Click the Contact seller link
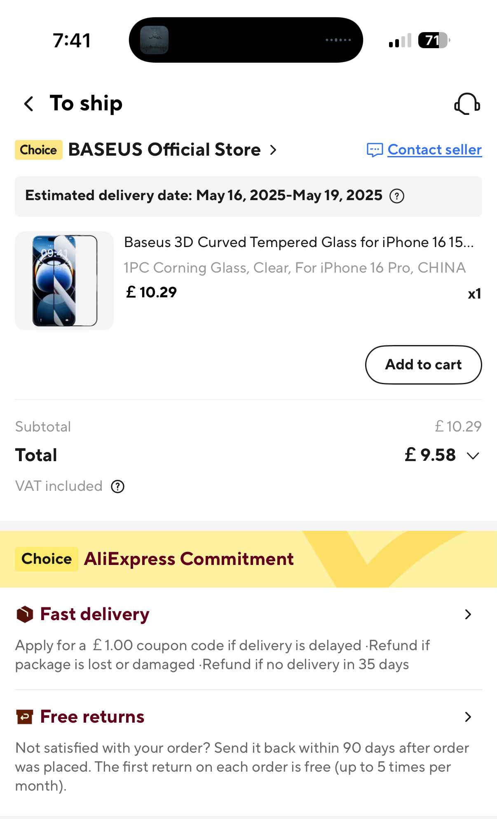Screen dimensions: 497x819 pos(434,150)
